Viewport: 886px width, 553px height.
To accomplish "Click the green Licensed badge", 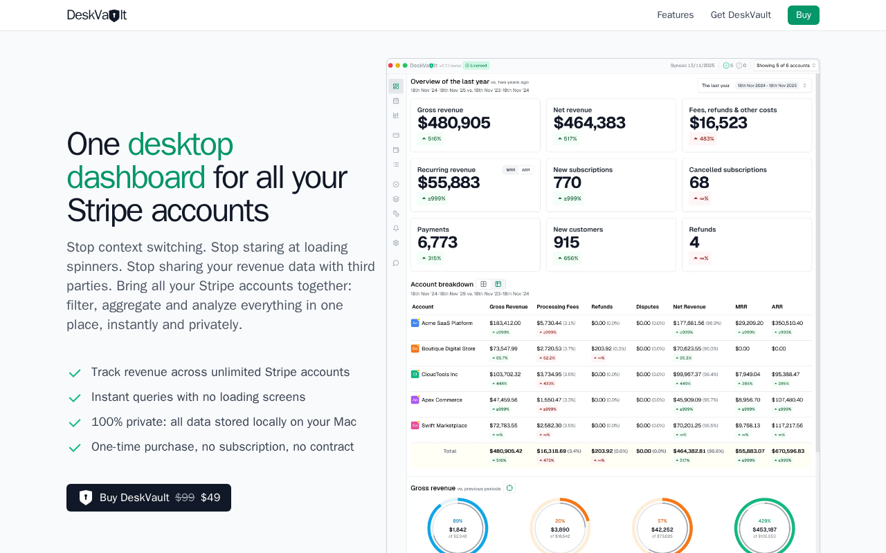I will 476,66.
